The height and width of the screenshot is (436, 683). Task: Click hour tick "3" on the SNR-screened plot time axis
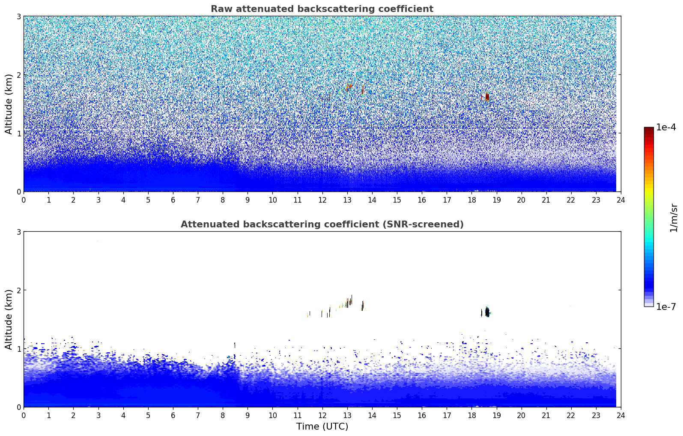[x=98, y=415]
